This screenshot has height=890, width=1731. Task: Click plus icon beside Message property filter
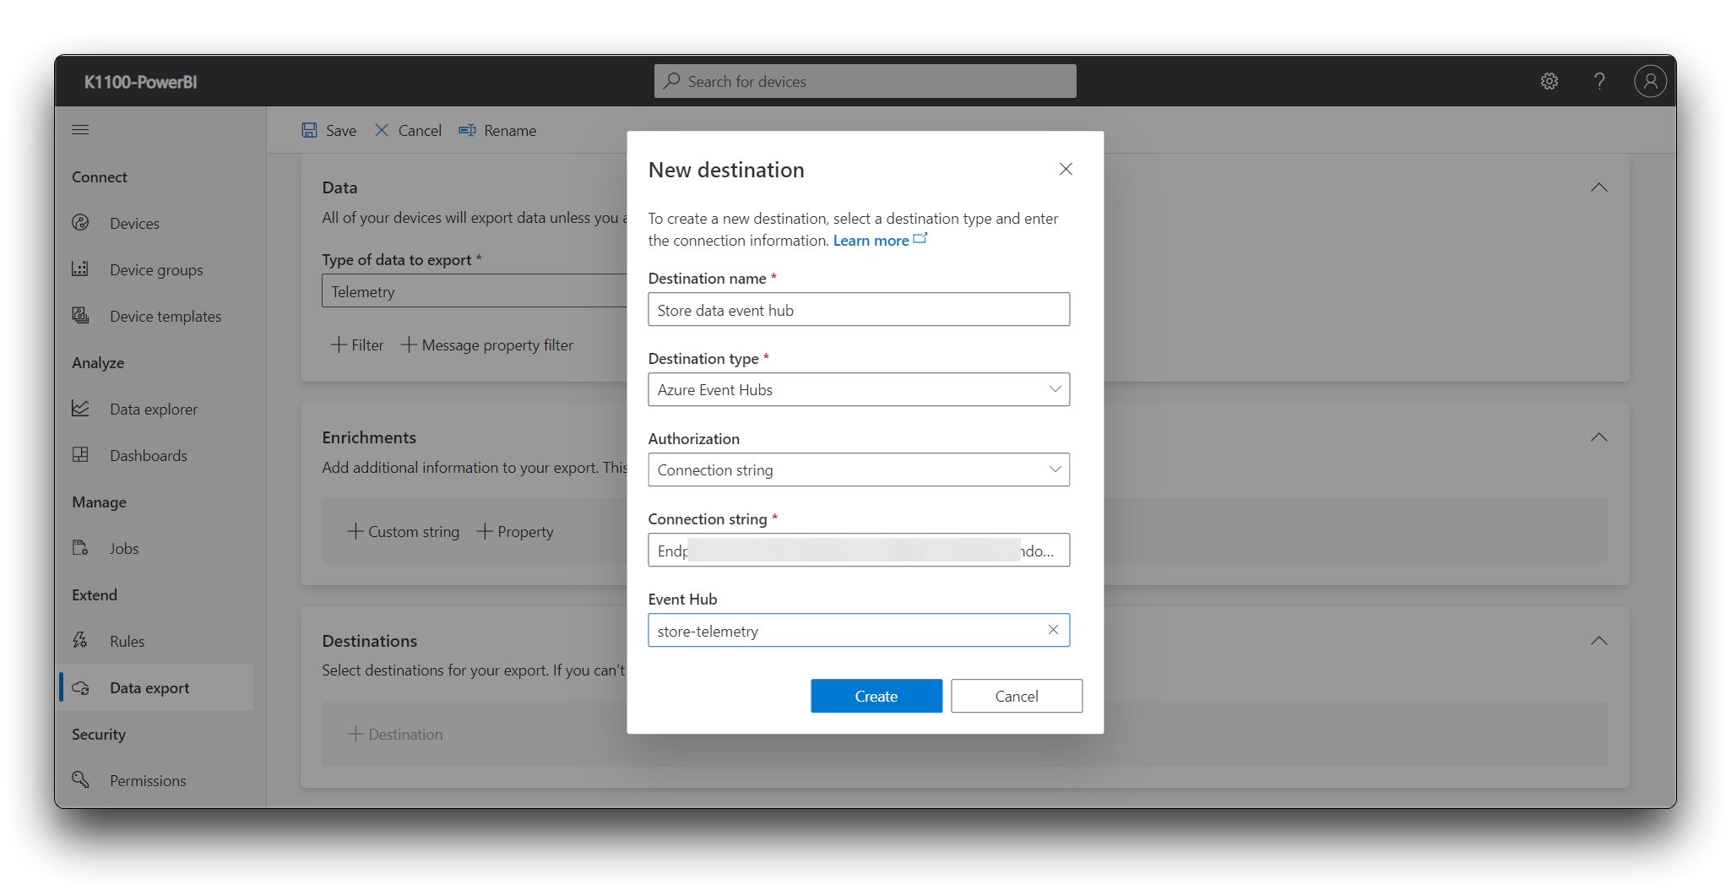click(409, 345)
